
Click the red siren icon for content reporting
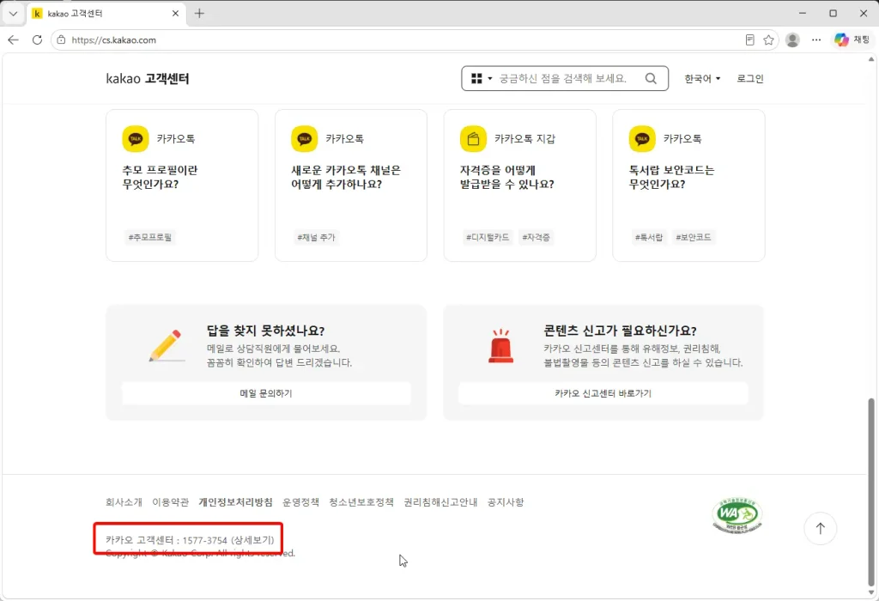[x=500, y=346]
